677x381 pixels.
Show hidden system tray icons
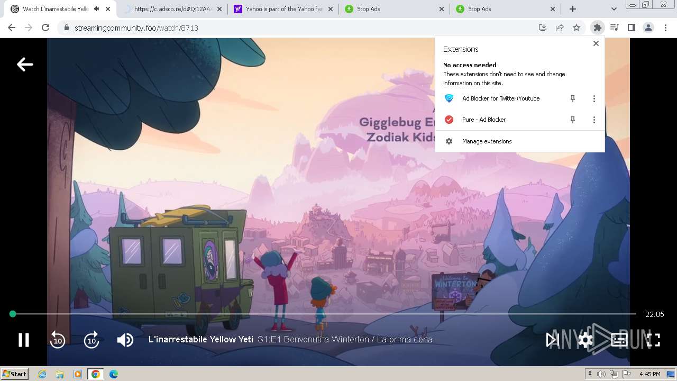(x=590, y=374)
